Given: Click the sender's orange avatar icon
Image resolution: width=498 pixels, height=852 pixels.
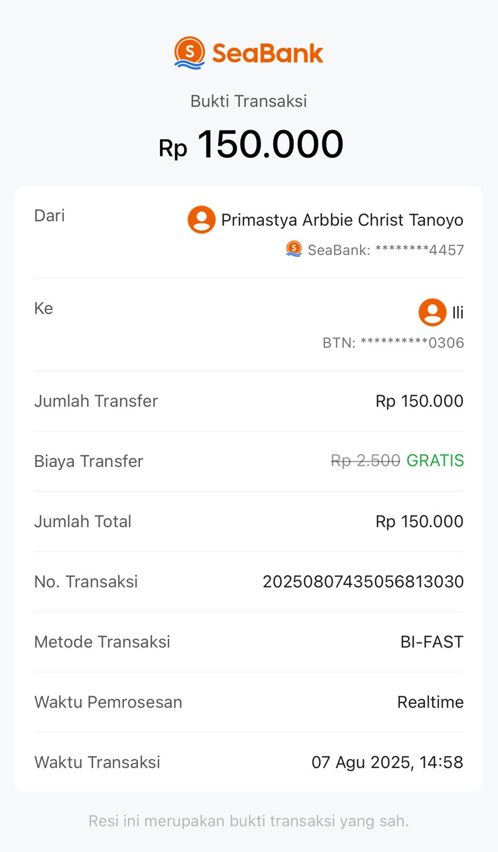Looking at the screenshot, I should pos(202,219).
